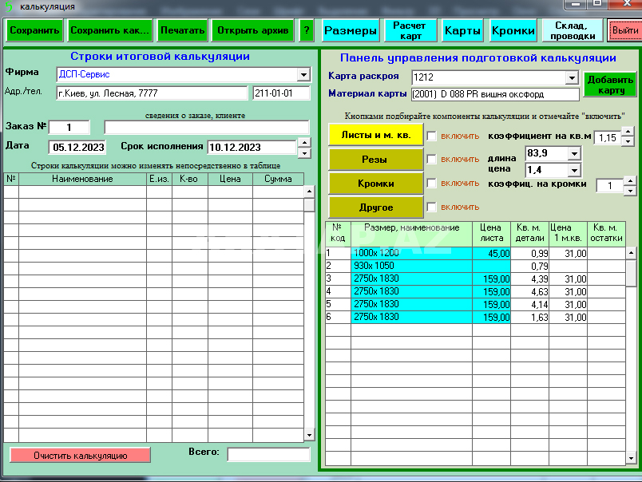The height and width of the screenshot is (482, 642).
Task: Click the red Выйти exit button
Action: (x=624, y=31)
